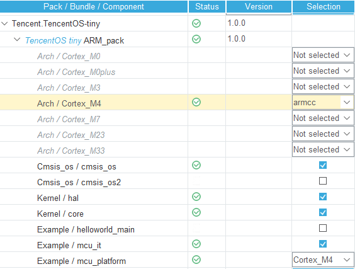Image resolution: width=355 pixels, height=269 pixels.
Task: Collapse the TencentOS tiny ARM_pack bundle
Action: (x=17, y=40)
